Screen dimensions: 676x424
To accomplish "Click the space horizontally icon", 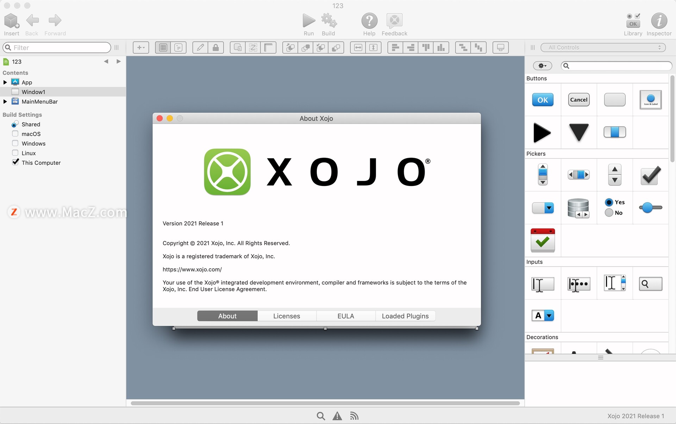I will coord(463,48).
